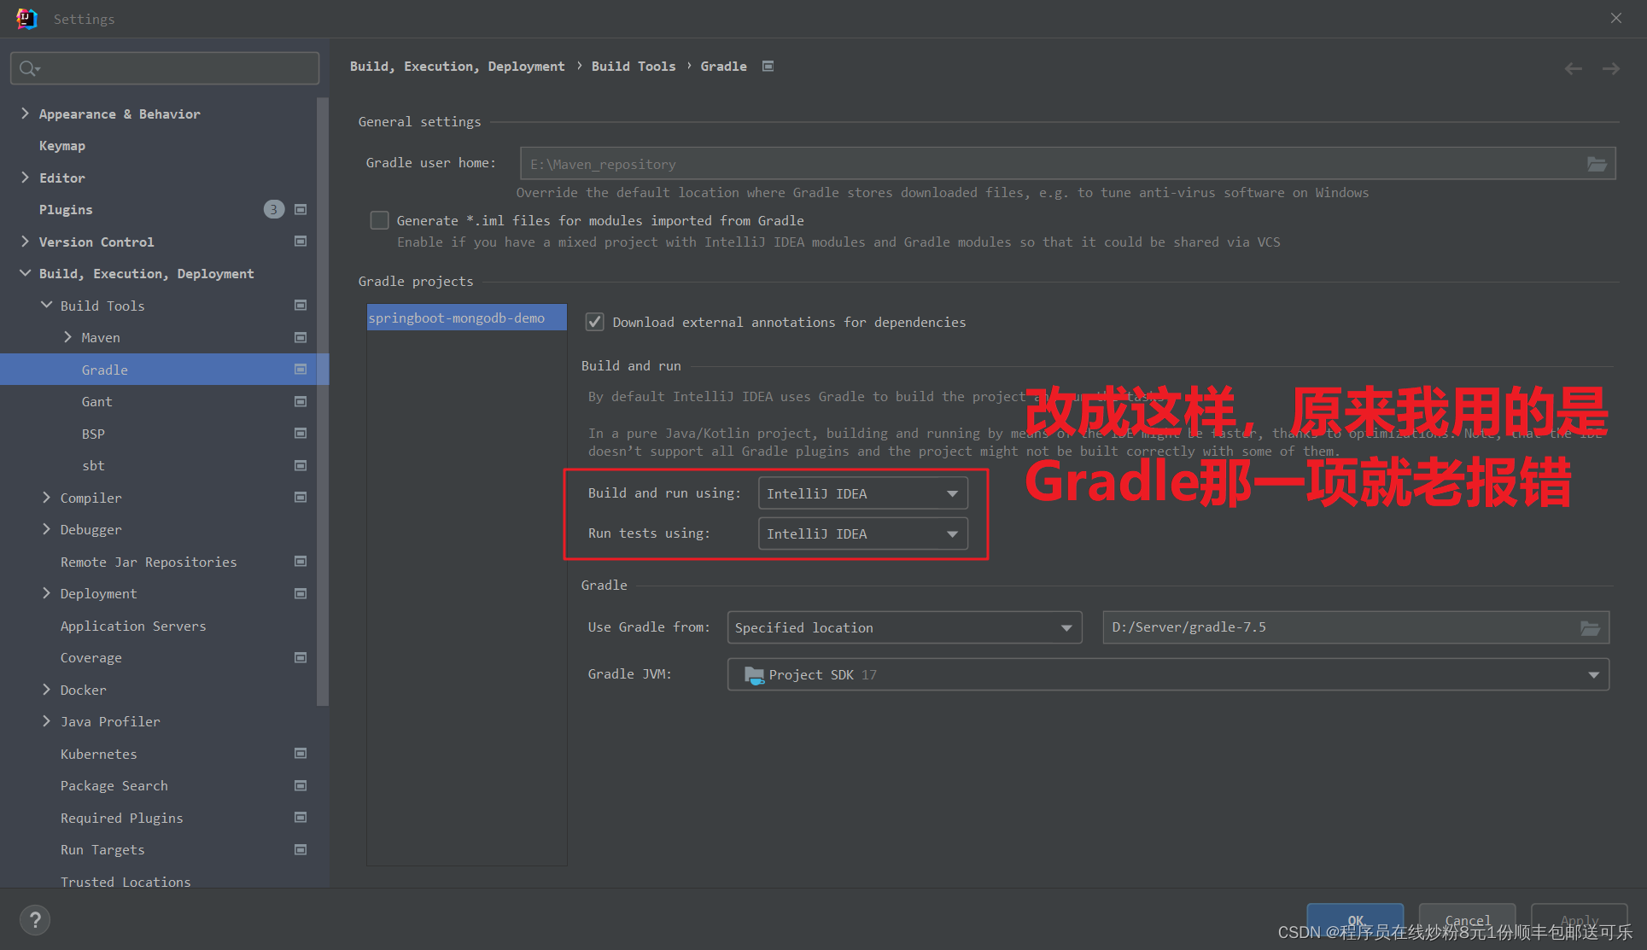Click the project-level icon beside Coverage
Viewport: 1647px width, 950px height.
click(301, 657)
